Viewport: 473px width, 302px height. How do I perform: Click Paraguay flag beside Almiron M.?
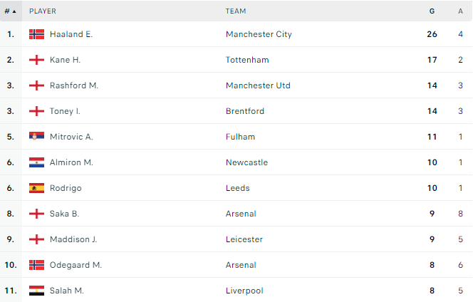36,162
